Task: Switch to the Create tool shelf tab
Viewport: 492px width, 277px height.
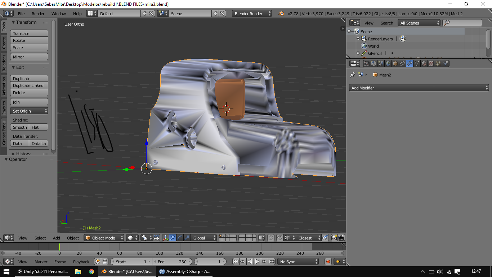Action: point(4,43)
